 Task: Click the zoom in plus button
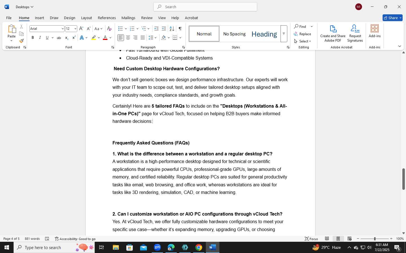point(391,239)
